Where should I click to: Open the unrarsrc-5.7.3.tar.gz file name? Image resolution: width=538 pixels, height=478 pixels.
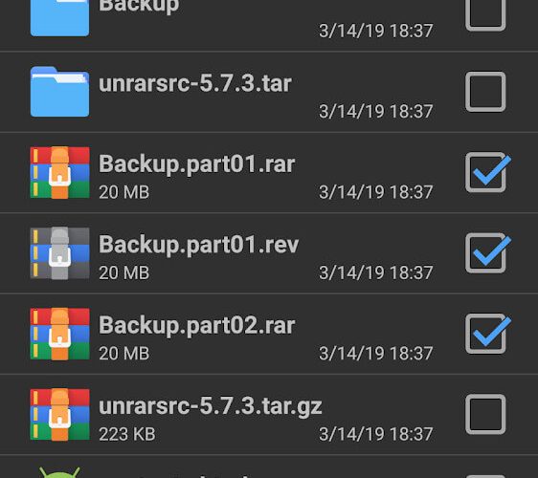coord(211,406)
